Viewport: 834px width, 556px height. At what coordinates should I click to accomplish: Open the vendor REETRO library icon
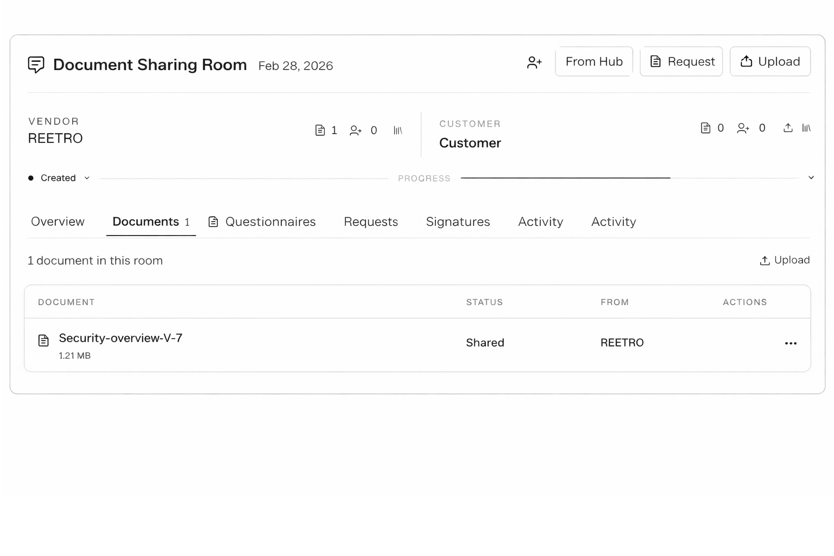pyautogui.click(x=398, y=130)
